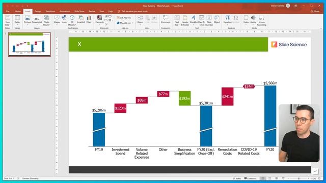This screenshot has height=183, width=326.
Task: Open the Help tab
Action: [111, 11]
